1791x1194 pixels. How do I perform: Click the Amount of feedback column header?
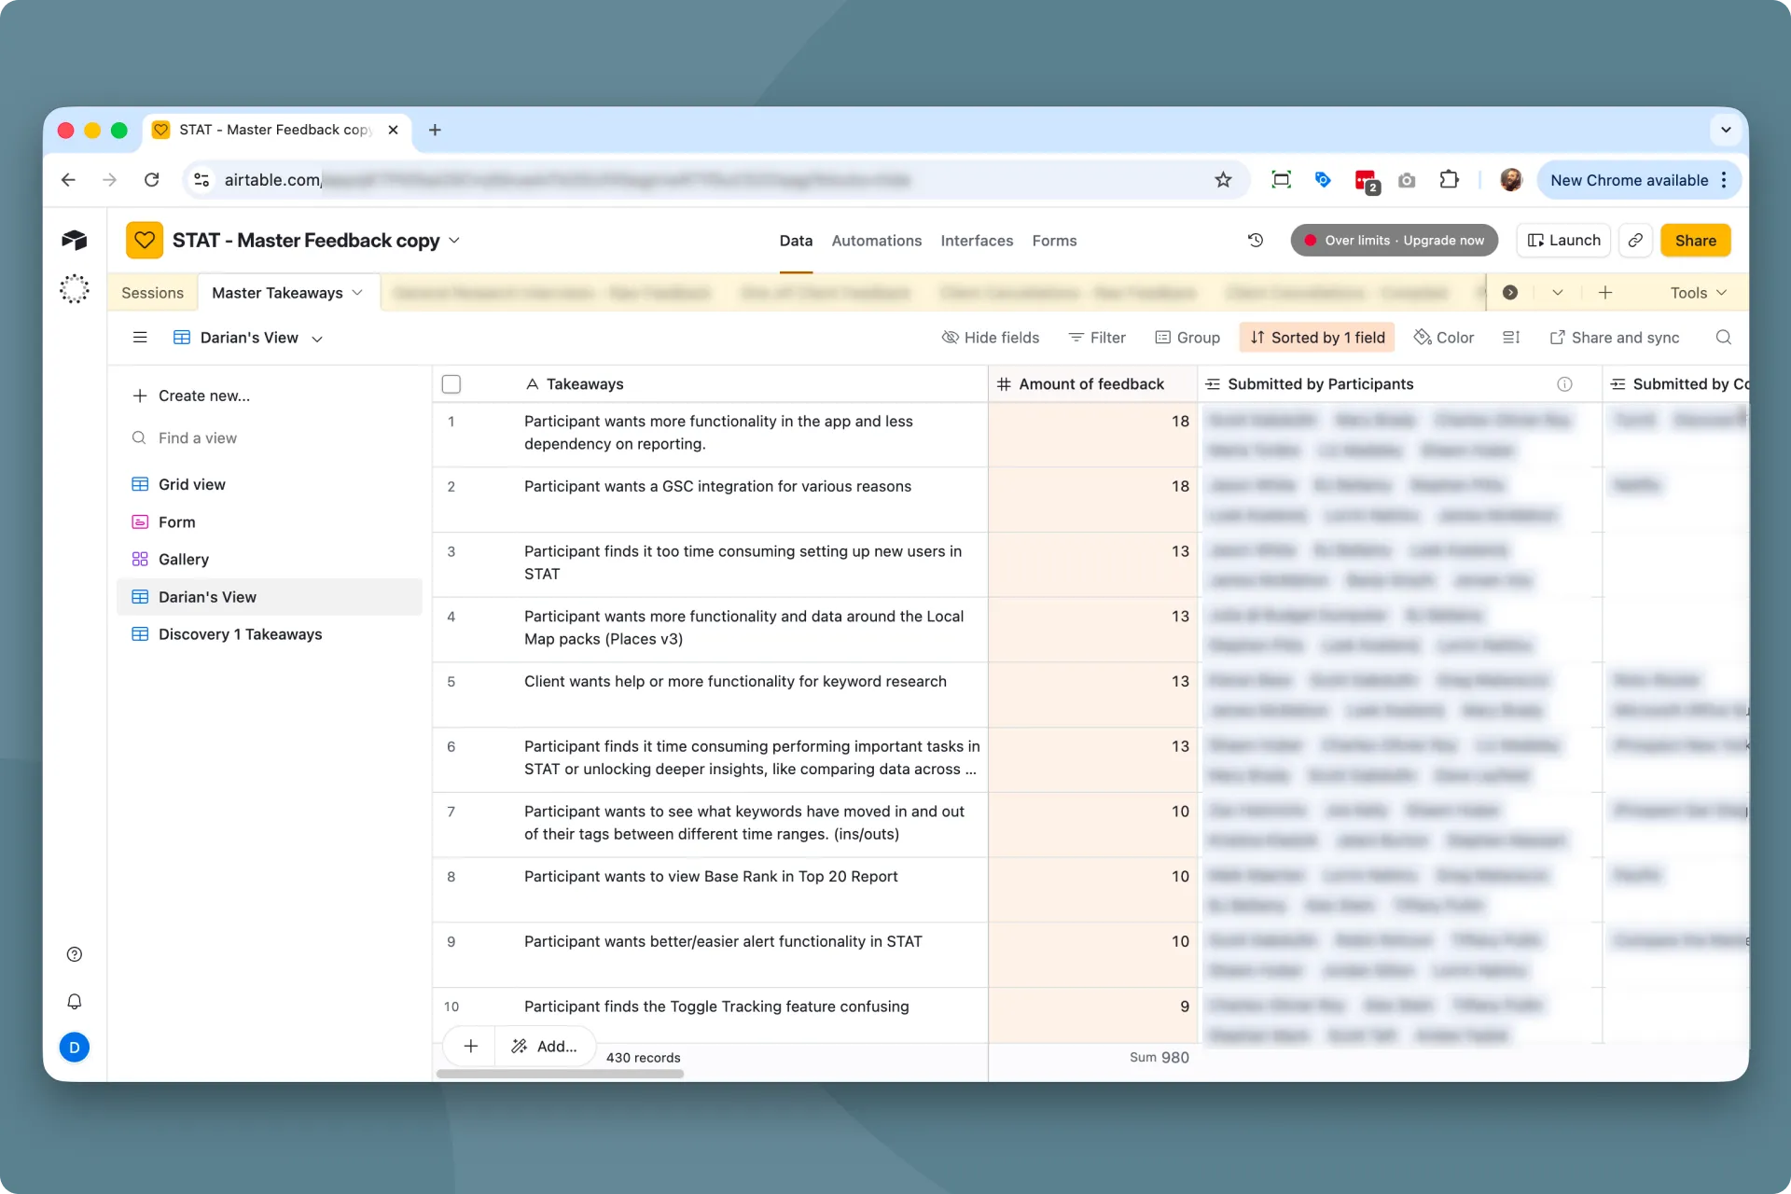tap(1092, 384)
